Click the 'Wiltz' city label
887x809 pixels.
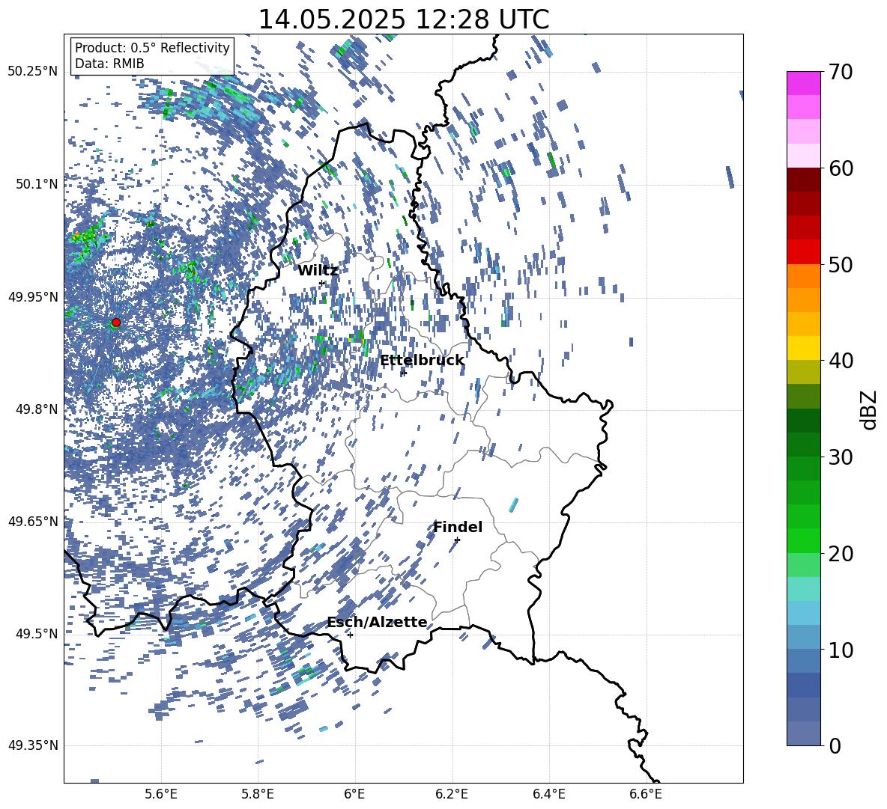[318, 271]
